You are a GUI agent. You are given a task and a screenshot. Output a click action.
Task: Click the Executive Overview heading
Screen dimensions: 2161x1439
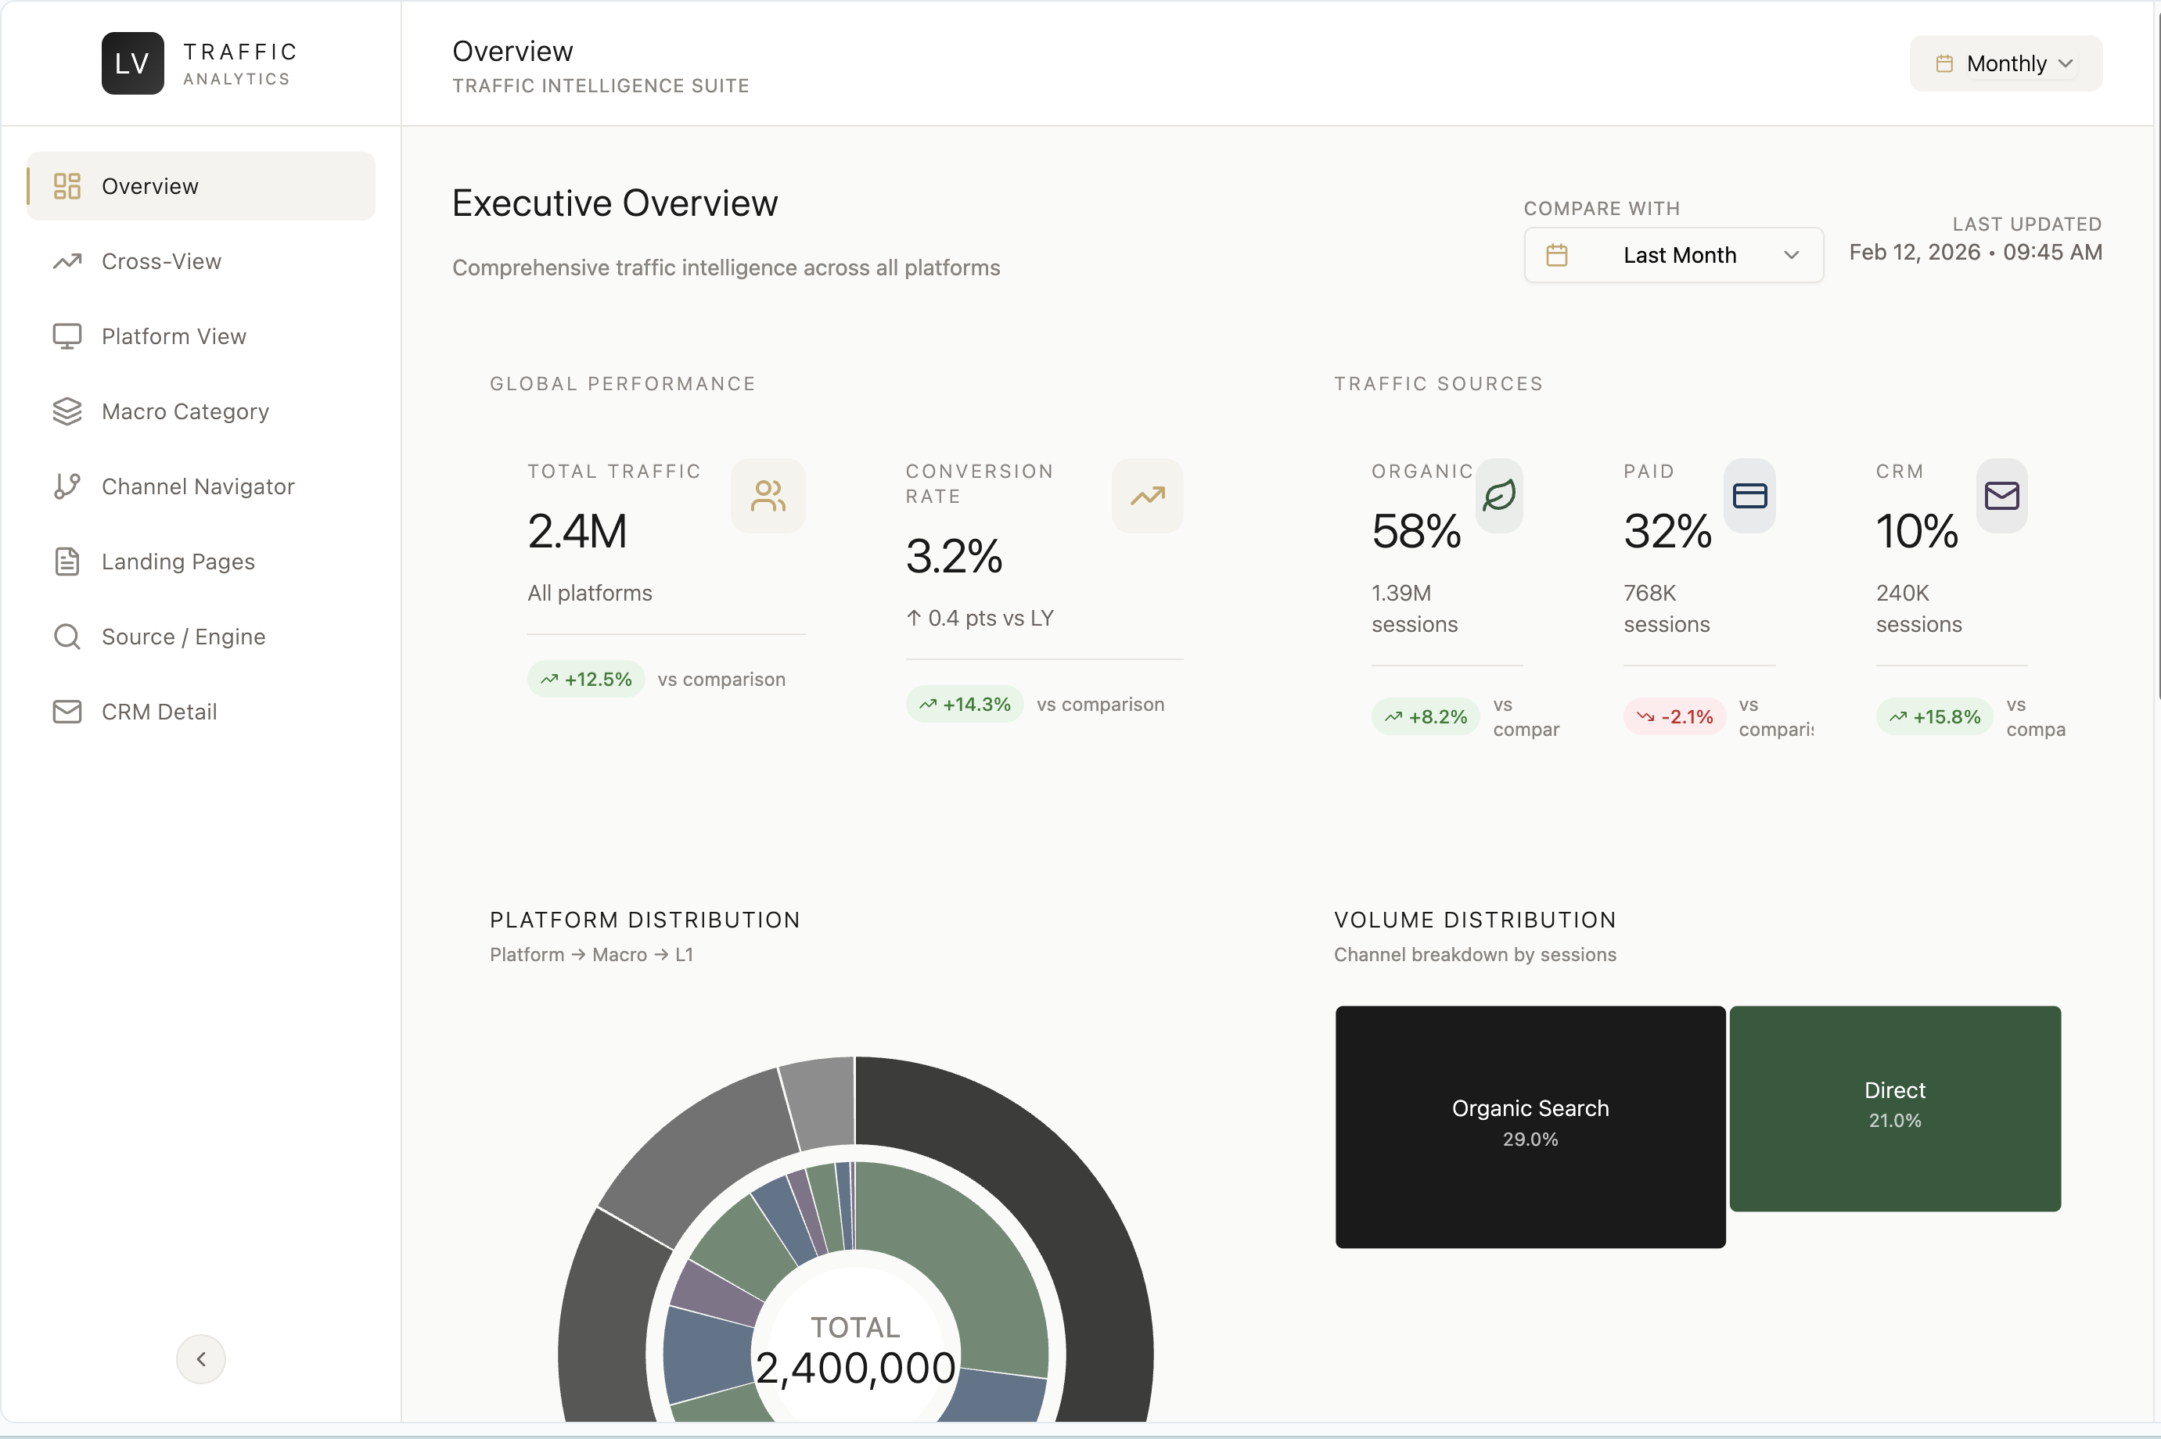[615, 203]
